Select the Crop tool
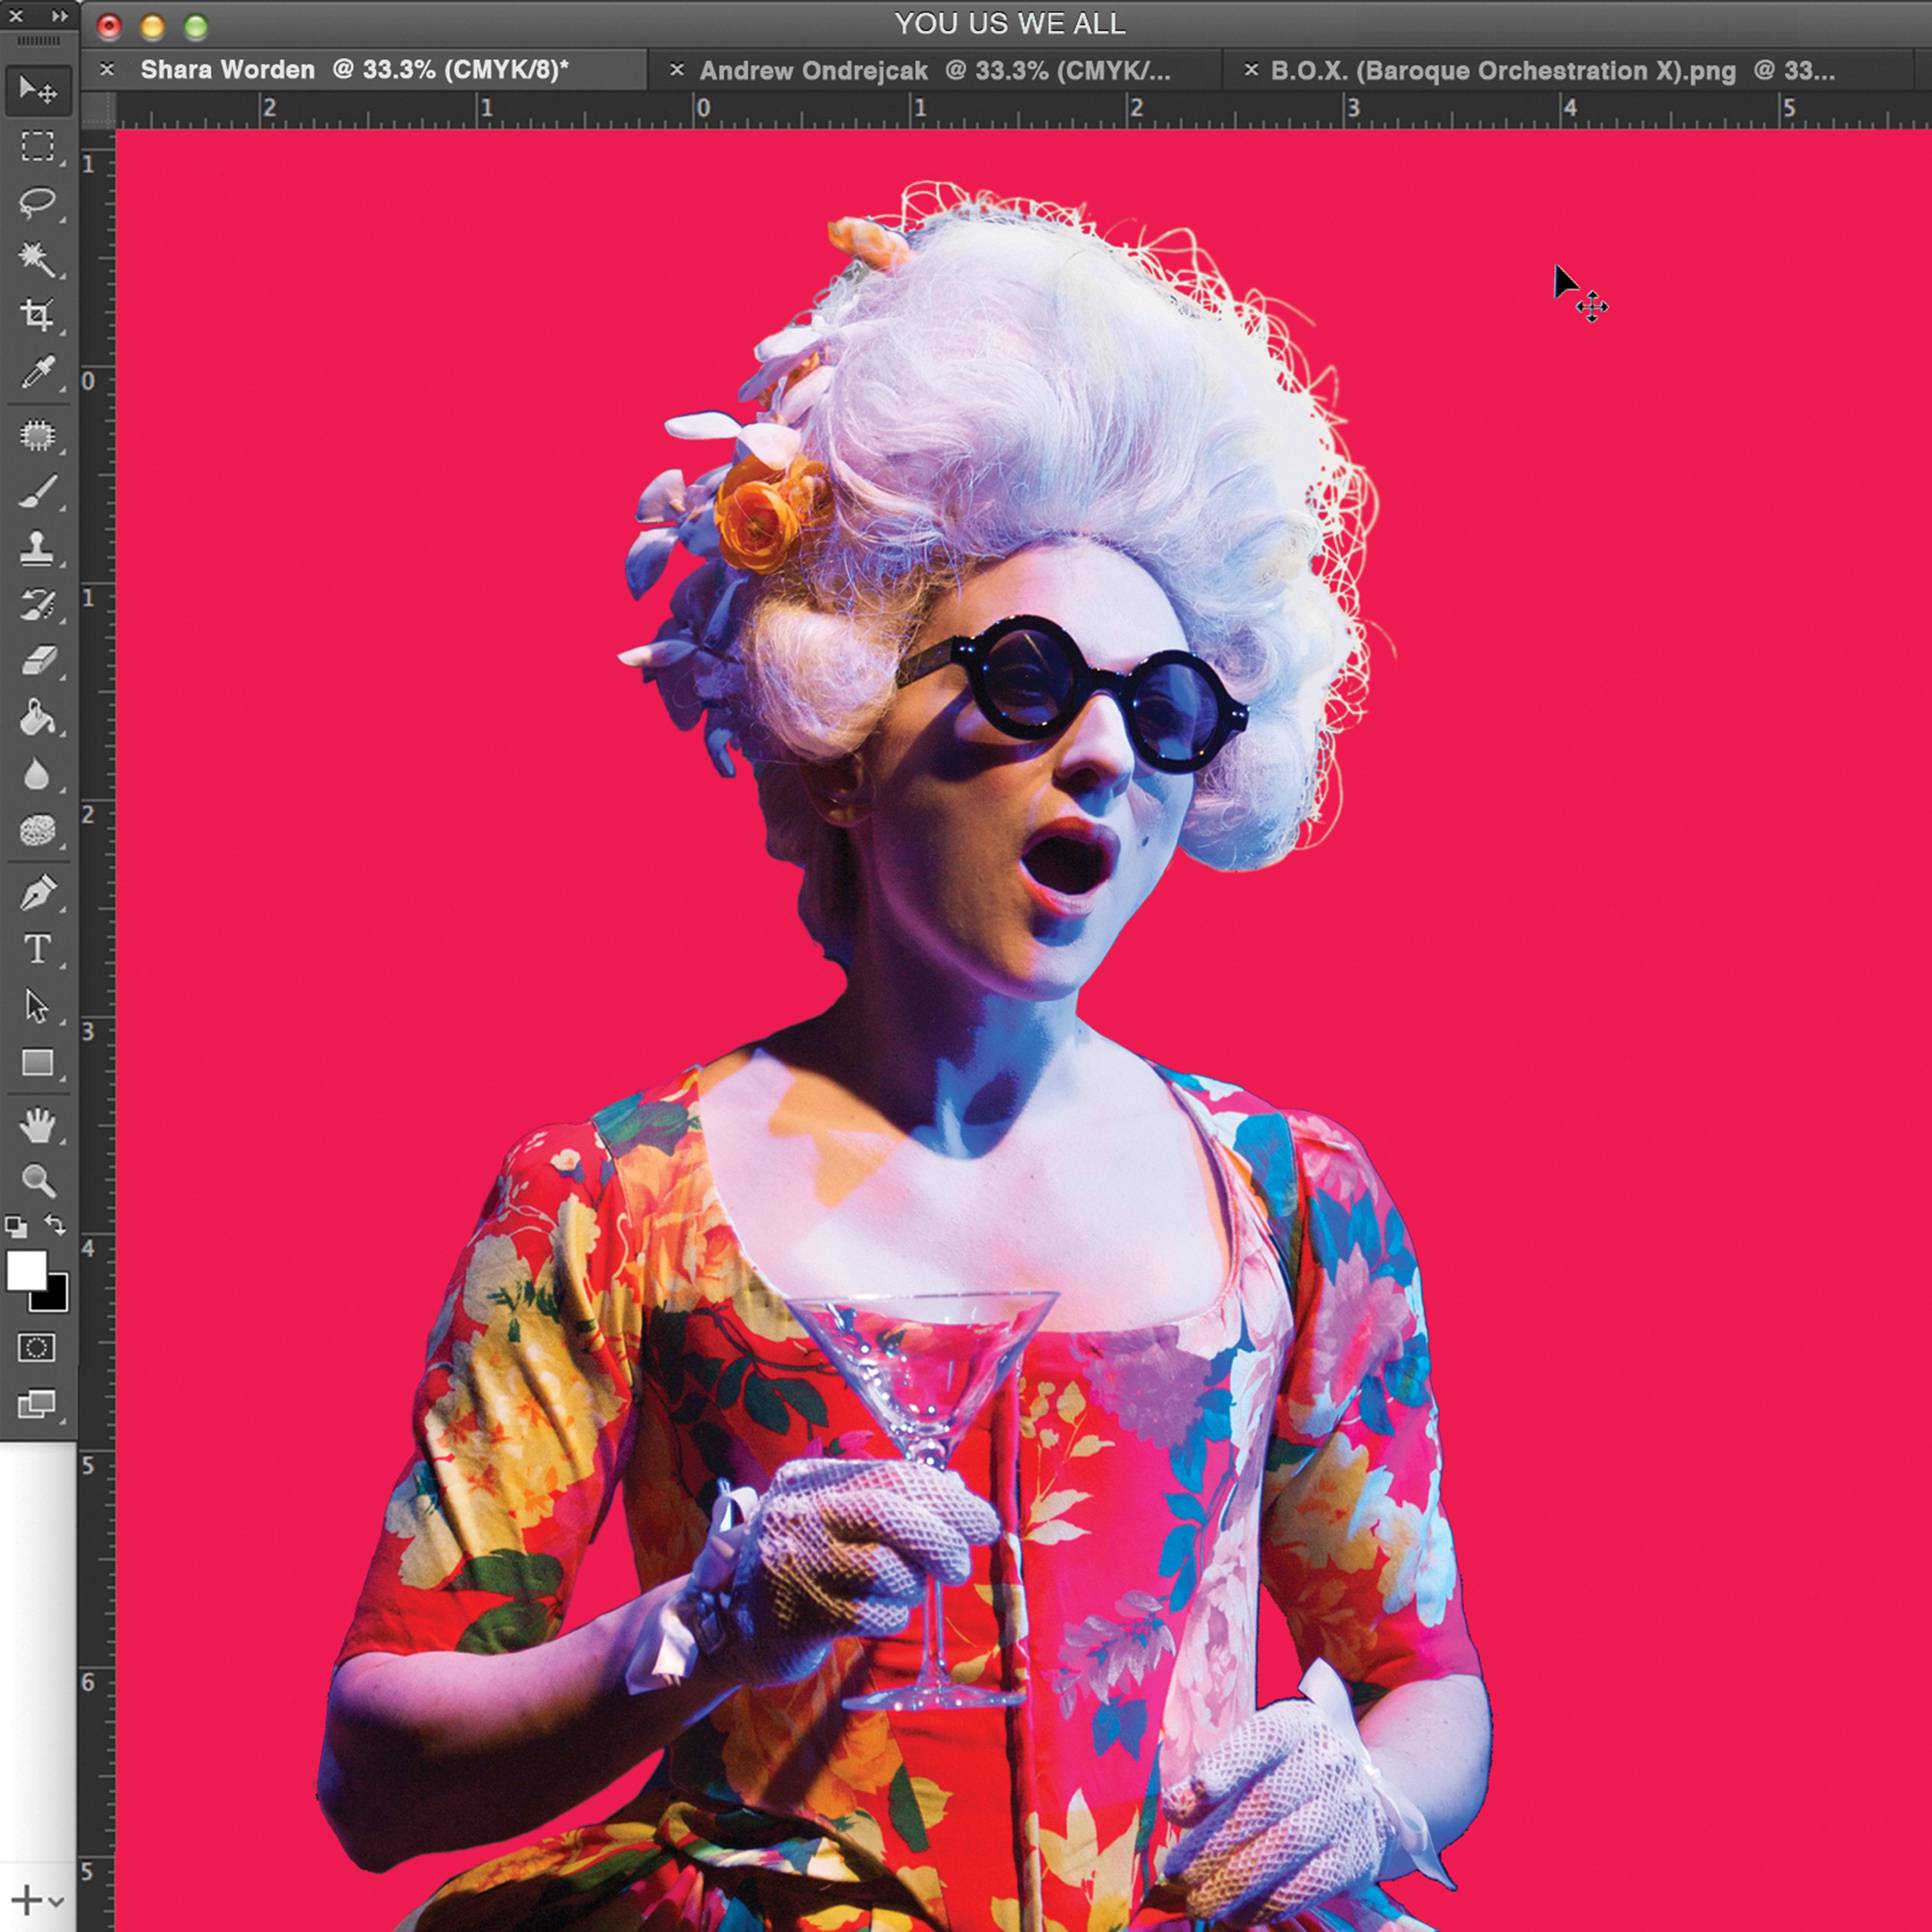Viewport: 1932px width, 1932px height. click(38, 315)
